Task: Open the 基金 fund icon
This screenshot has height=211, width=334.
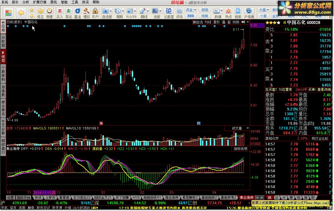Action: click(x=77, y=11)
